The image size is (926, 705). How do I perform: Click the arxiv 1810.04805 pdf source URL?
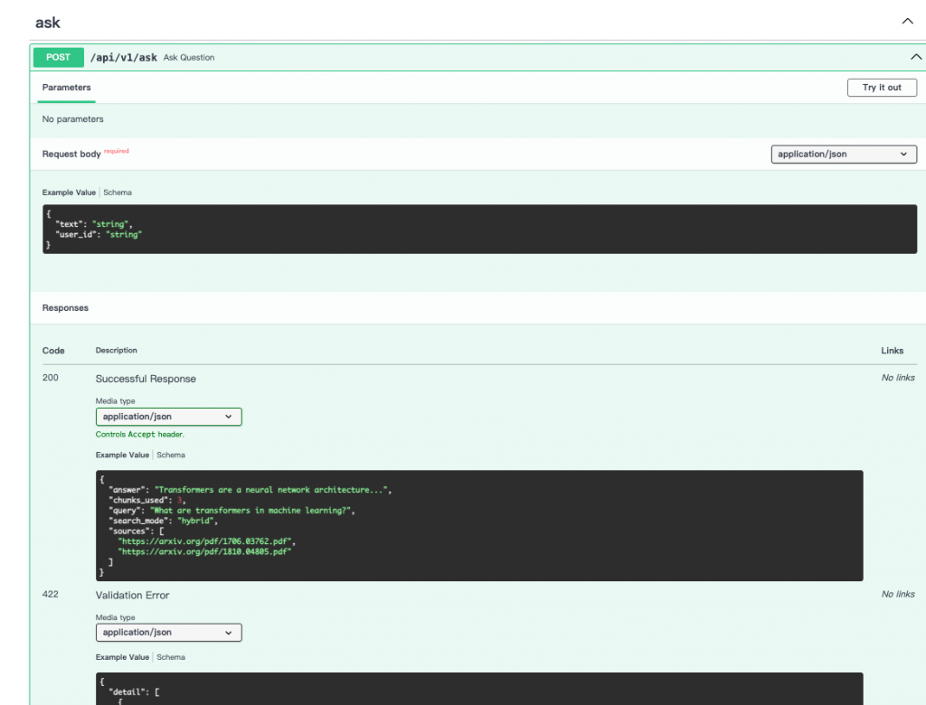tap(204, 552)
